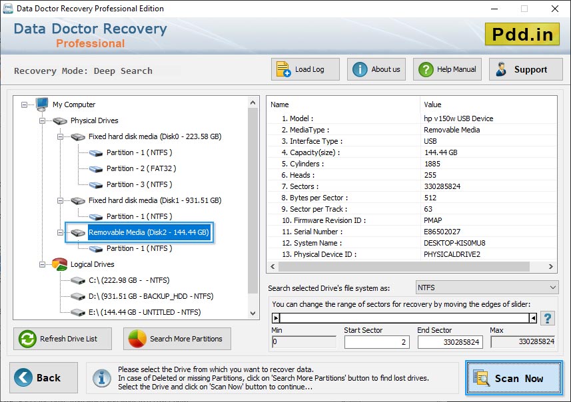Select Fixed hard disk media Disk1 931.51 GB
The height and width of the screenshot is (402, 571).
click(x=155, y=200)
